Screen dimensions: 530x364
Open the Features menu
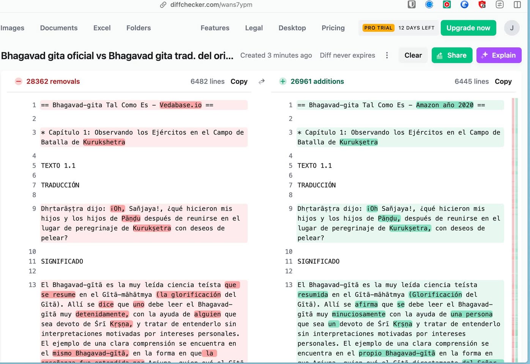(x=215, y=28)
